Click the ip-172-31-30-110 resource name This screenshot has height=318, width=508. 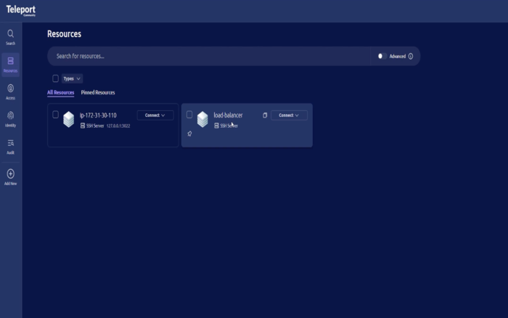[x=98, y=115]
